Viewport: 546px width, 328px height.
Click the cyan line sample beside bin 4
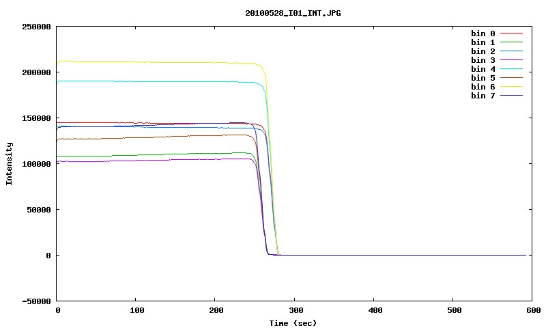point(511,69)
